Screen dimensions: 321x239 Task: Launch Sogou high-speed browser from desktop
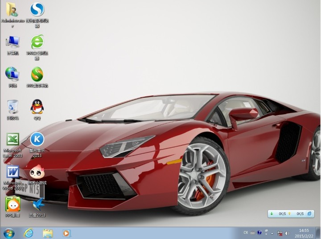[37, 9]
